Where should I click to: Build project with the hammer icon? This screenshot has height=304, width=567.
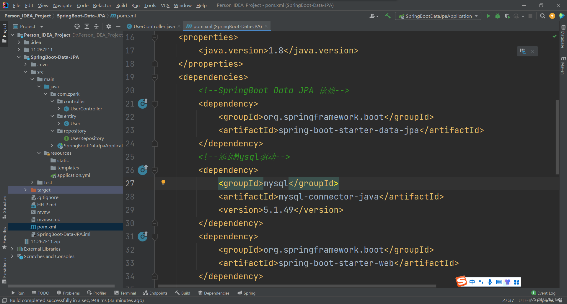point(388,16)
